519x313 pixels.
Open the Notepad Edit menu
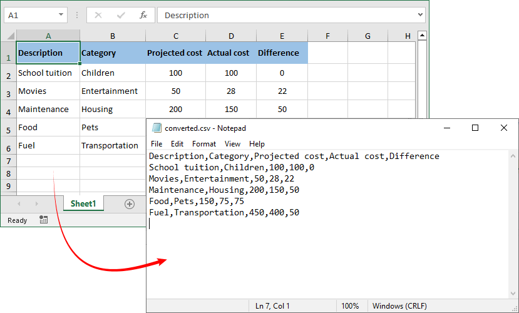pos(177,144)
